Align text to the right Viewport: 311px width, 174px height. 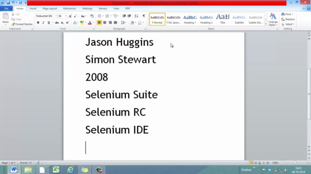(x=110, y=23)
